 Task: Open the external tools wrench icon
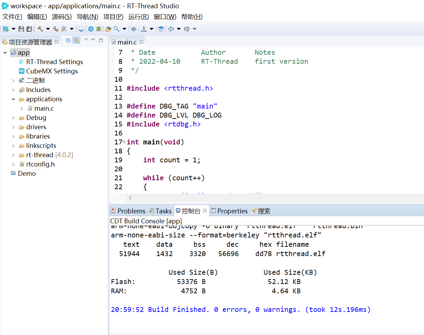(x=64, y=29)
